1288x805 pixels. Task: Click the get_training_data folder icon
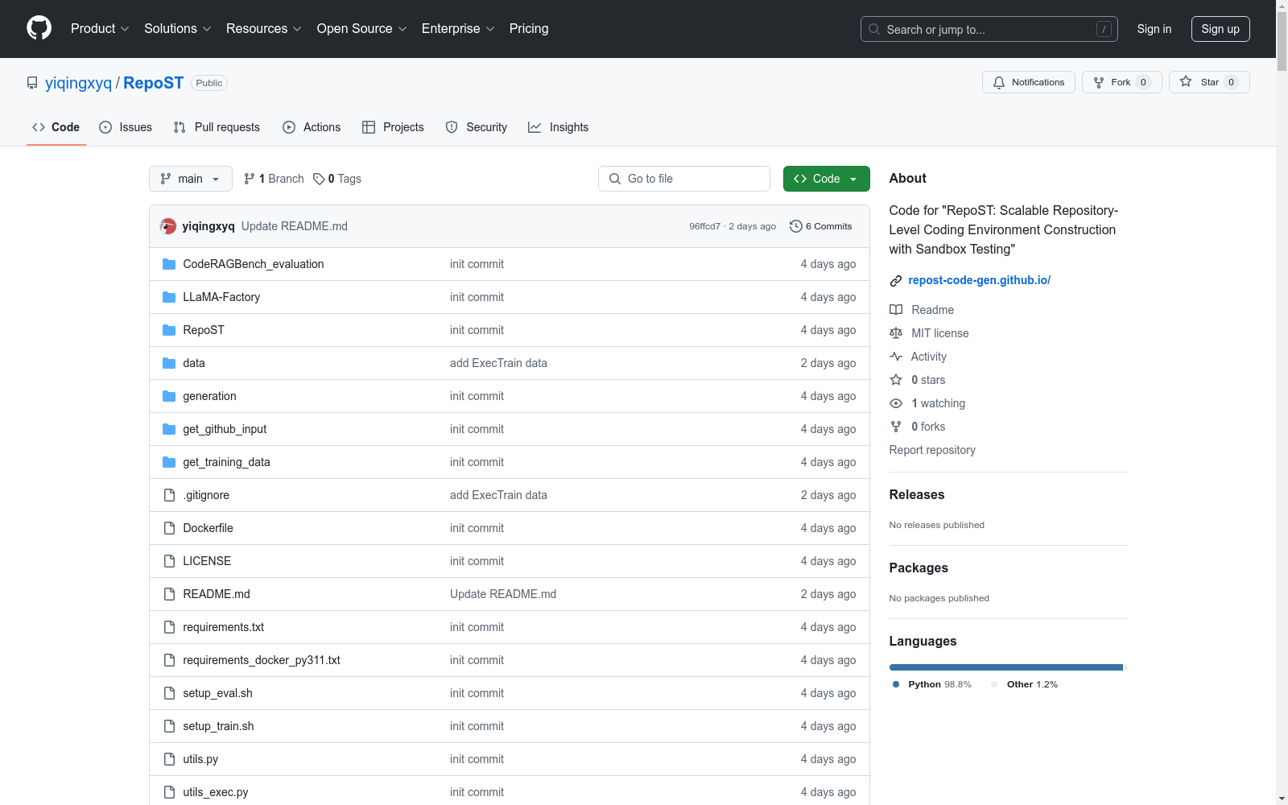[169, 462]
